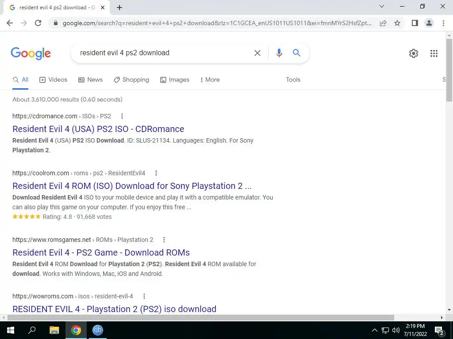Image resolution: width=453 pixels, height=339 pixels.
Task: Open options for the coolrom.com result
Action: 156,173
